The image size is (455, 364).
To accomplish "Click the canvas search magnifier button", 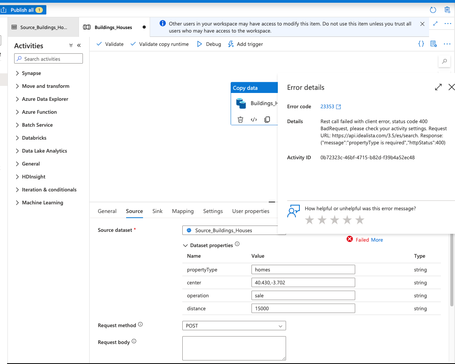I will point(444,61).
